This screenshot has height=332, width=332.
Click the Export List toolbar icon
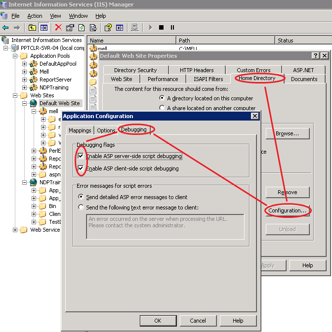[93, 28]
